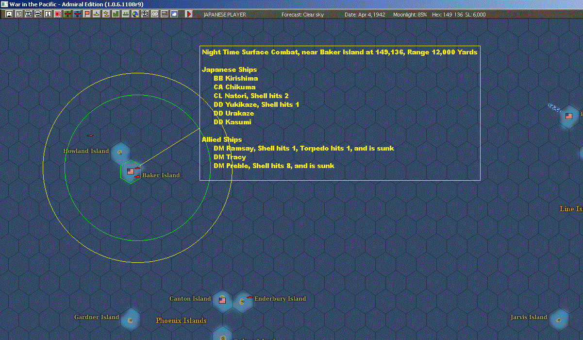Click the green land unit toolbar icon

point(116,14)
